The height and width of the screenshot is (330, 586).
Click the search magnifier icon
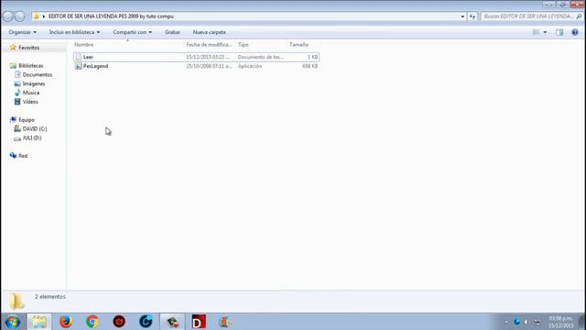pyautogui.click(x=579, y=16)
